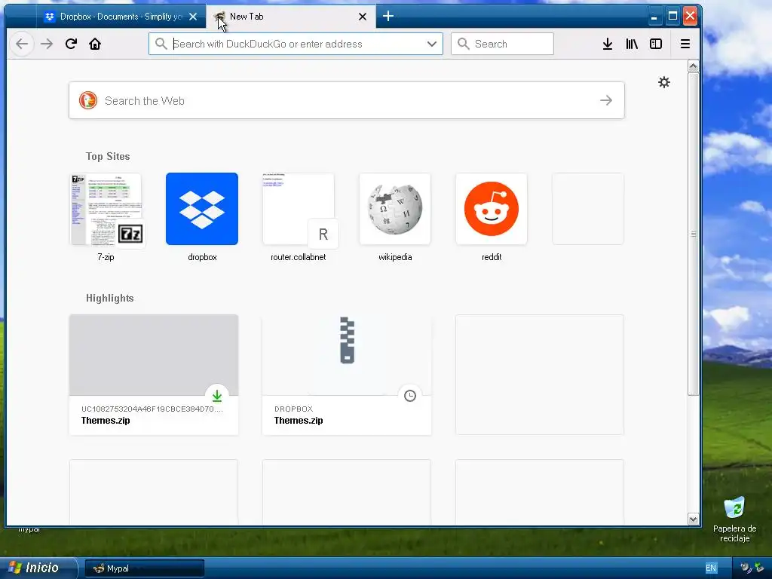This screenshot has width=772, height=579.
Task: Click the system tray network icon
Action: click(x=758, y=568)
